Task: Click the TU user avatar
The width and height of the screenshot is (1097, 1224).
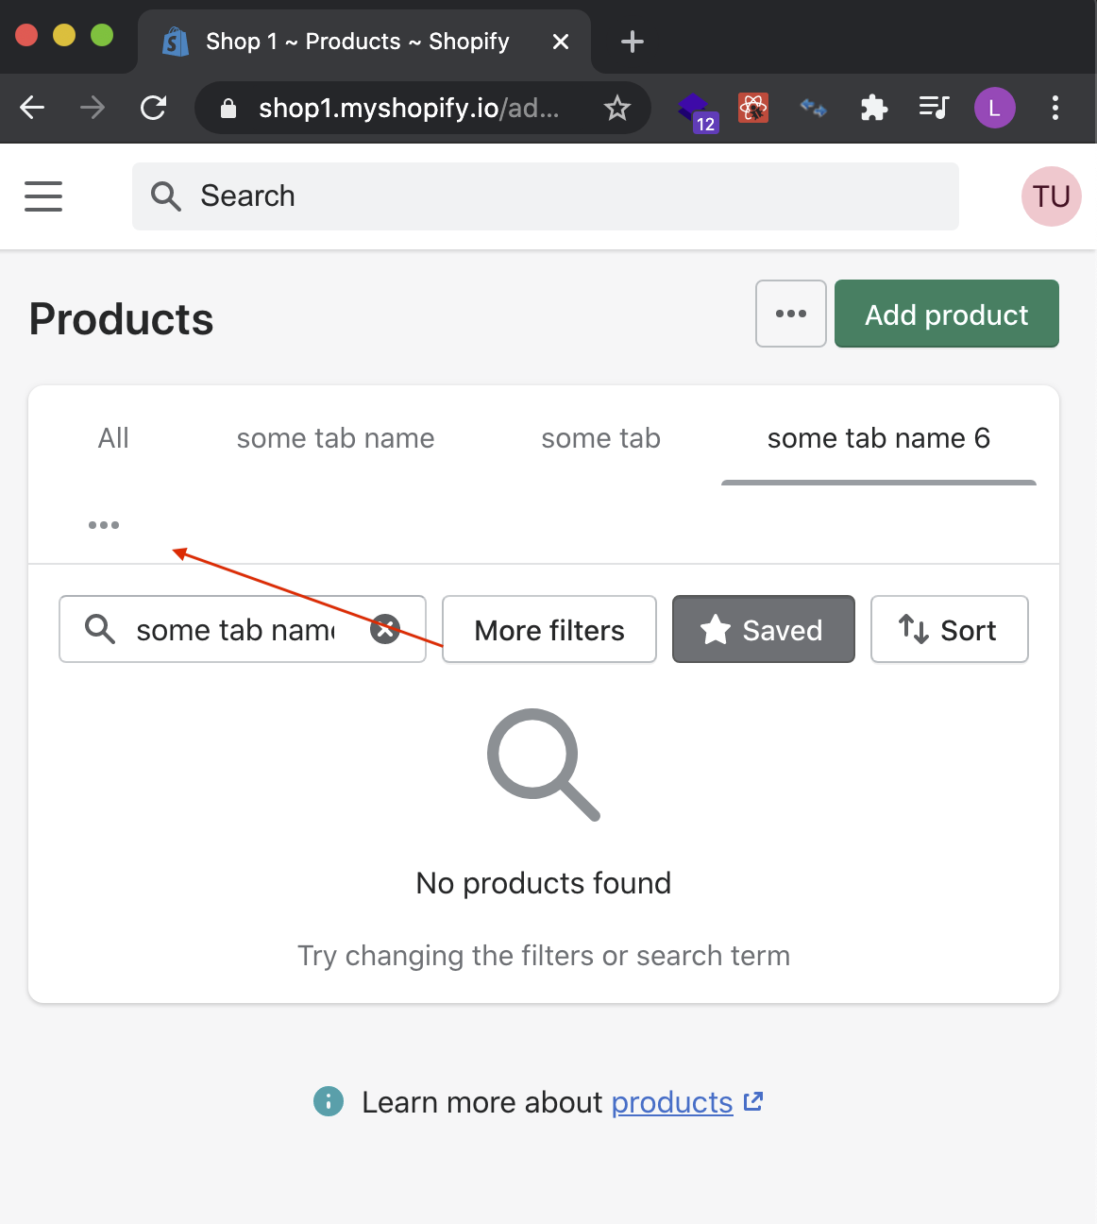Action: click(x=1051, y=196)
